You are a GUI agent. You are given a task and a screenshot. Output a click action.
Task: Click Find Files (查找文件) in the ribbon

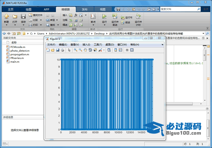point(36,15)
